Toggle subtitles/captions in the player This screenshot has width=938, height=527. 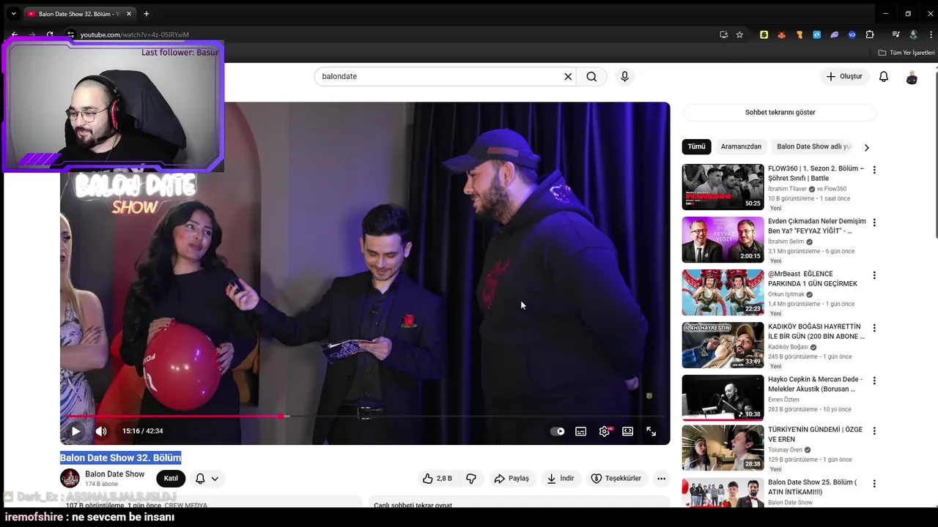581,431
